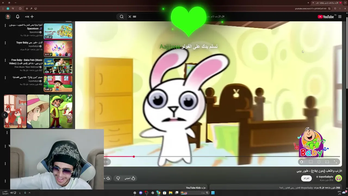
Task: Open options menu for the 2:49 video
Action: pos(5,78)
